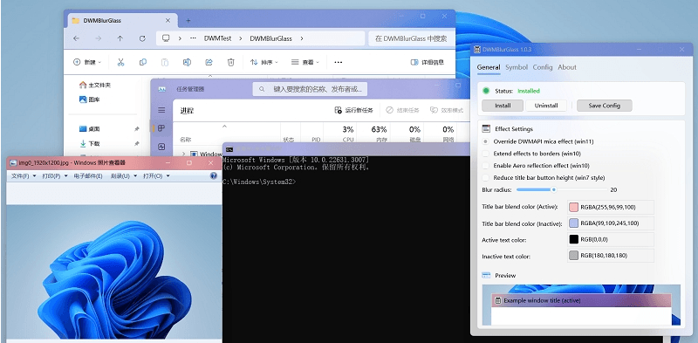
Task: Open the three-dot See more menu in File Explorer
Action: click(x=339, y=62)
